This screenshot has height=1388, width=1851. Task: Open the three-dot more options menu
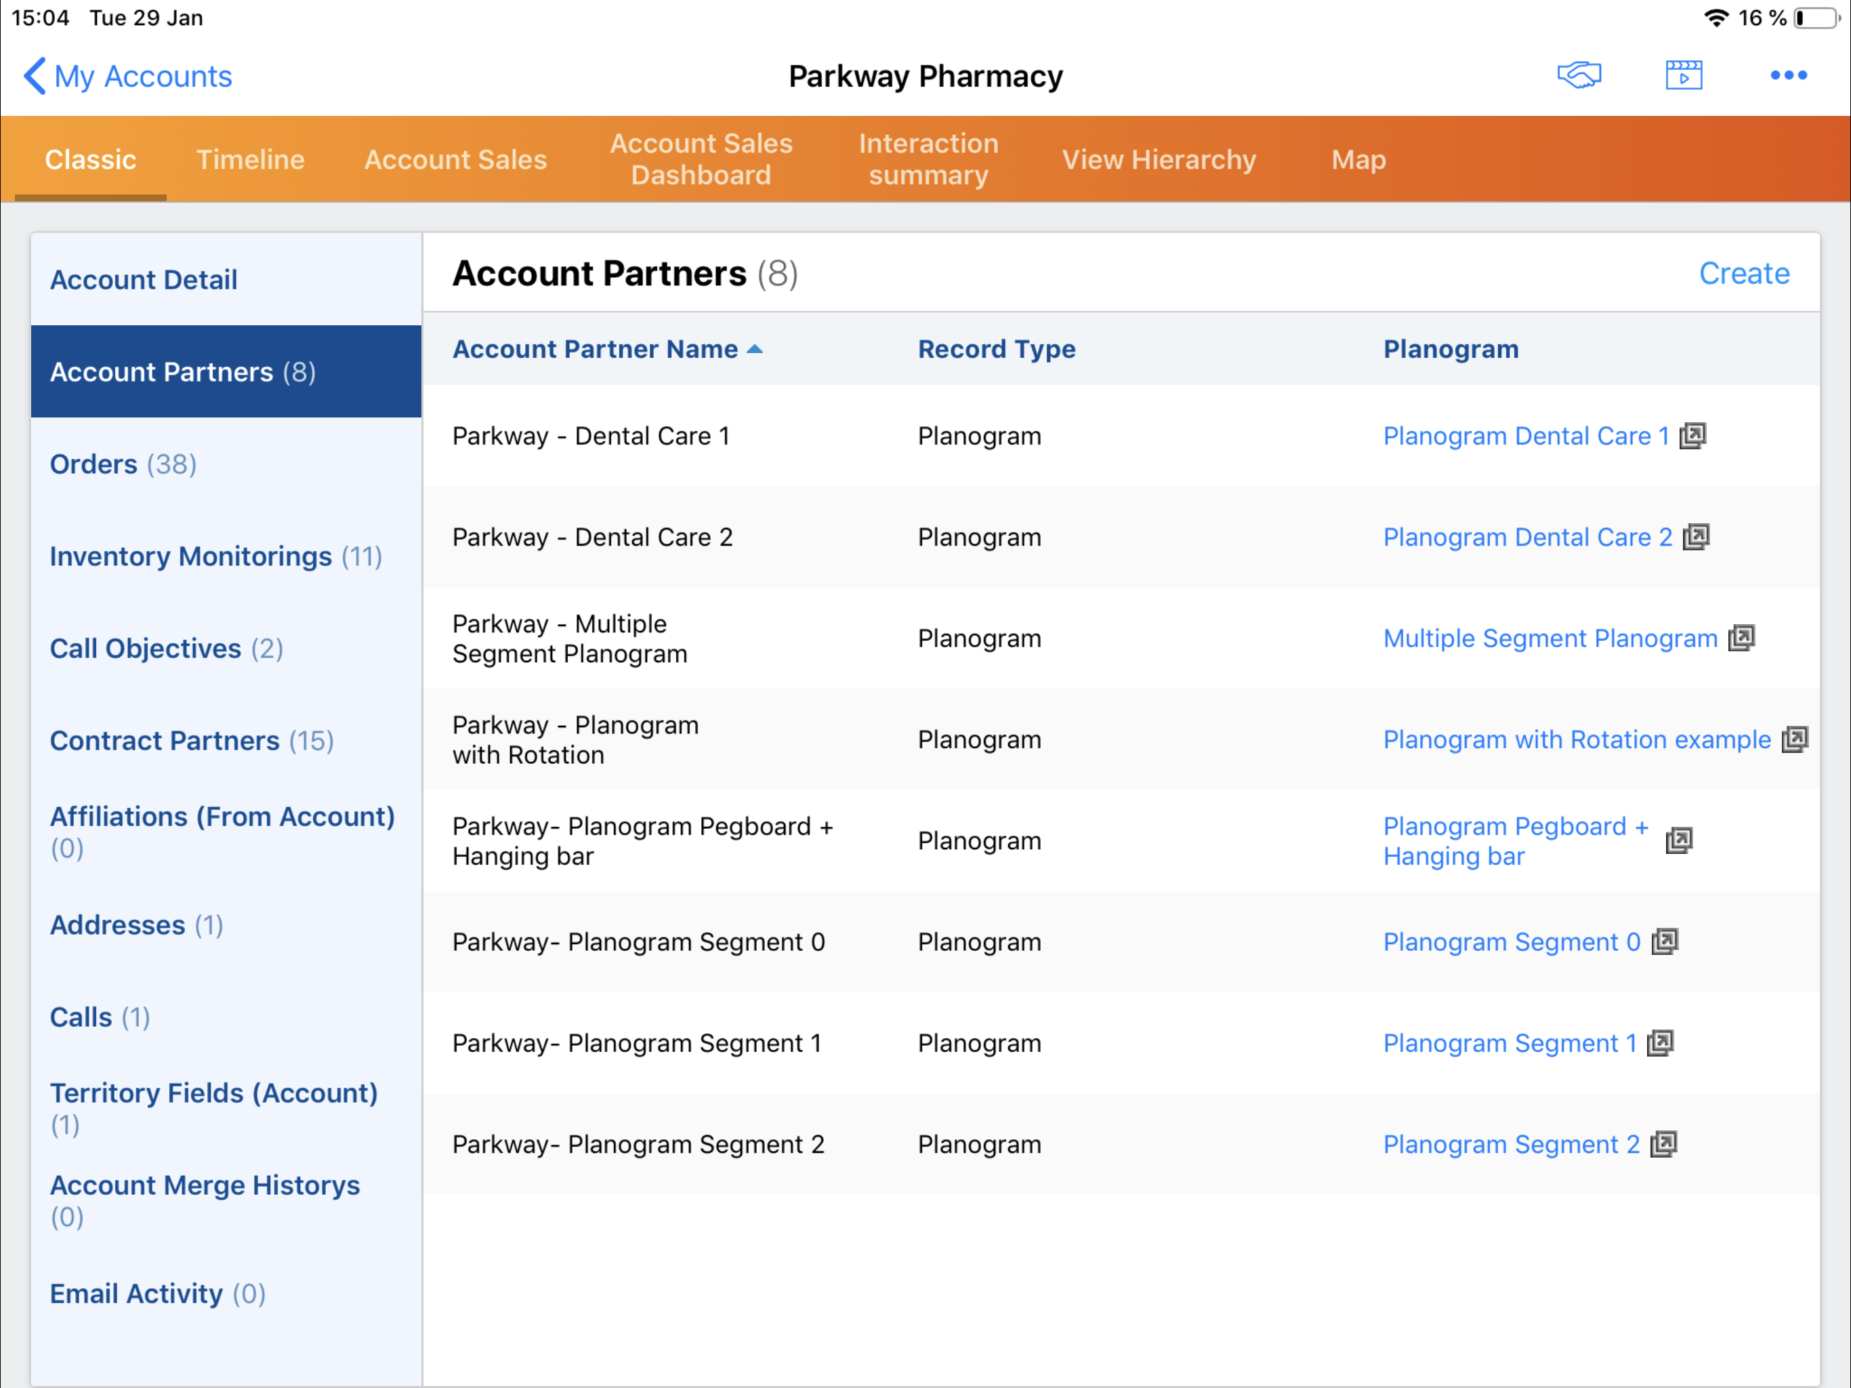(1787, 75)
